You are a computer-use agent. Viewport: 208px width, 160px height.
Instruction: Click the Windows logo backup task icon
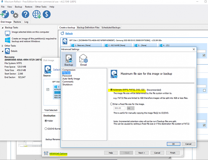coord(7,40)
